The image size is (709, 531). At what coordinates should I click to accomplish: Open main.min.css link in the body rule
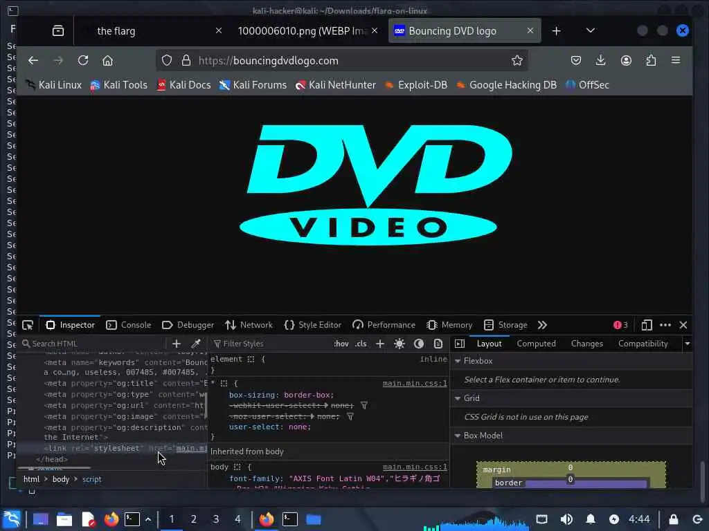pyautogui.click(x=415, y=467)
